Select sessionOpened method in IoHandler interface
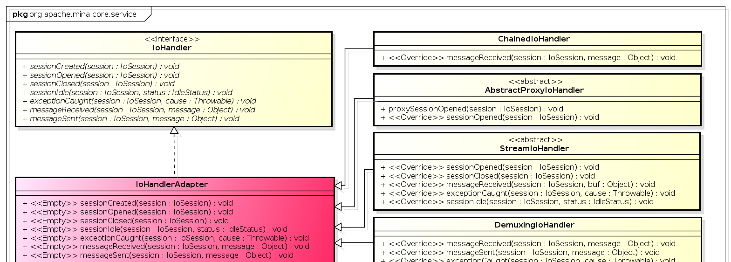Screen dimensions: 731x262 (101, 76)
